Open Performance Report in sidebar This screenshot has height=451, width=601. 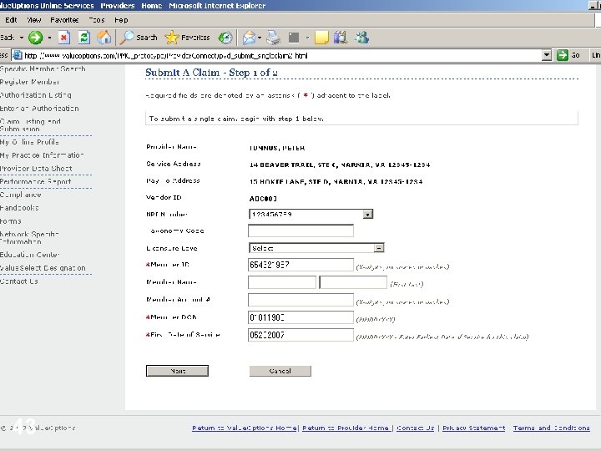click(x=36, y=182)
